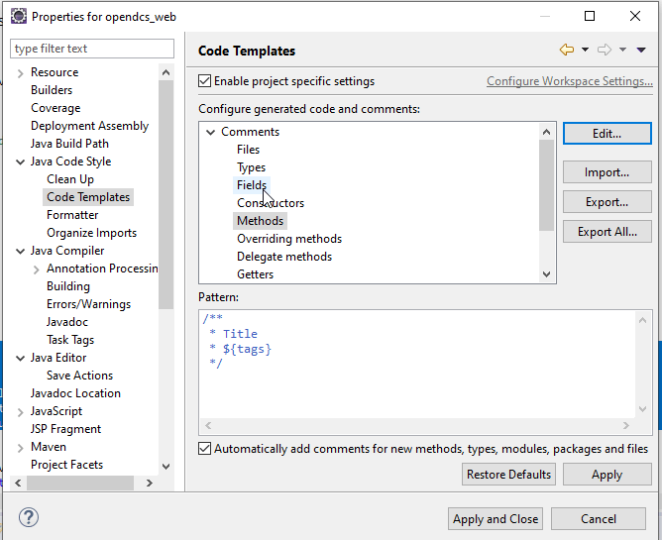Click the Edit... button
The height and width of the screenshot is (540, 662).
point(607,134)
